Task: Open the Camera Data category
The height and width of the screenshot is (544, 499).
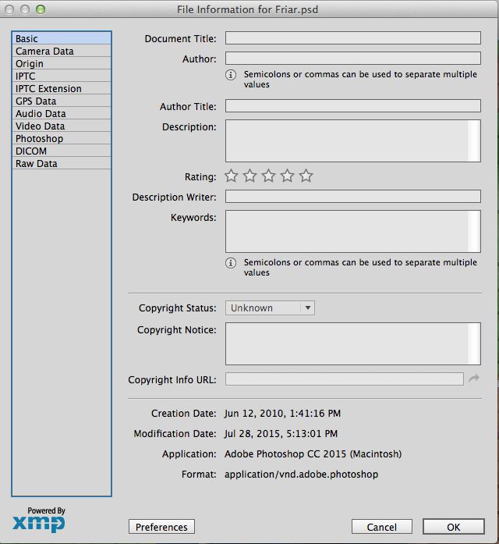Action: coord(62,51)
